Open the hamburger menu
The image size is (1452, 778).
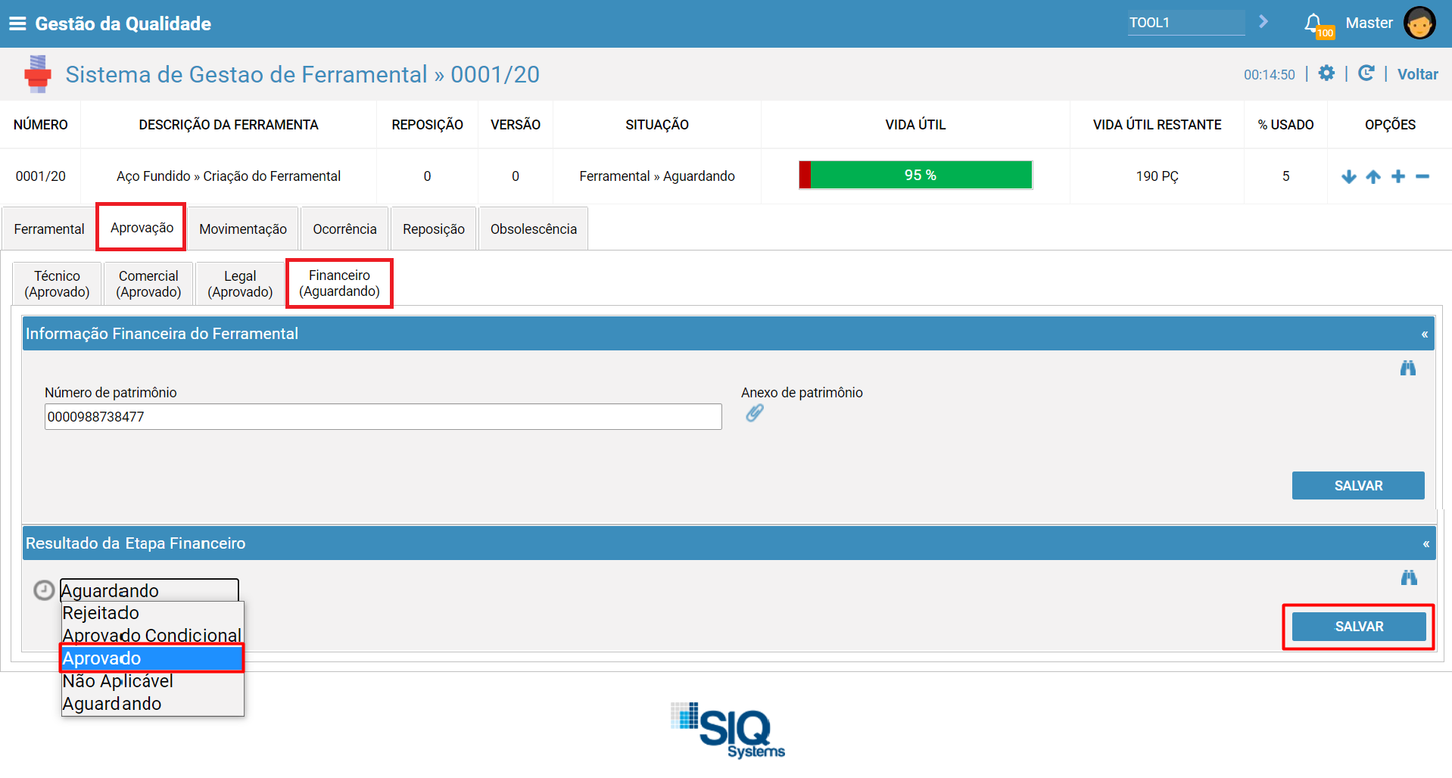pyautogui.click(x=17, y=23)
